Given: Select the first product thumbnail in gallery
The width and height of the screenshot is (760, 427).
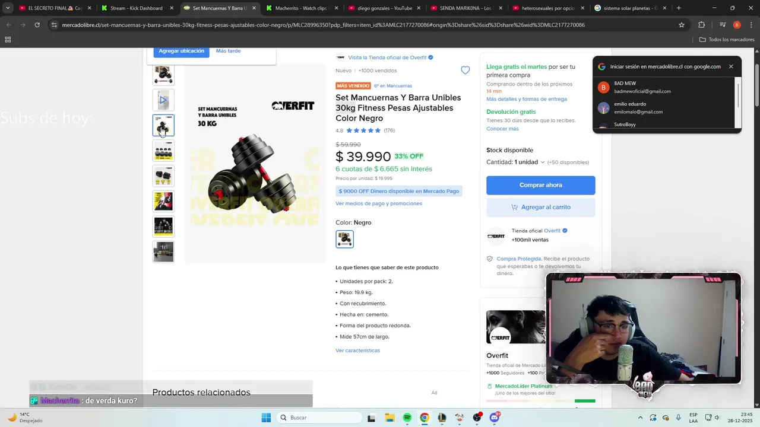Looking at the screenshot, I should pos(163,75).
